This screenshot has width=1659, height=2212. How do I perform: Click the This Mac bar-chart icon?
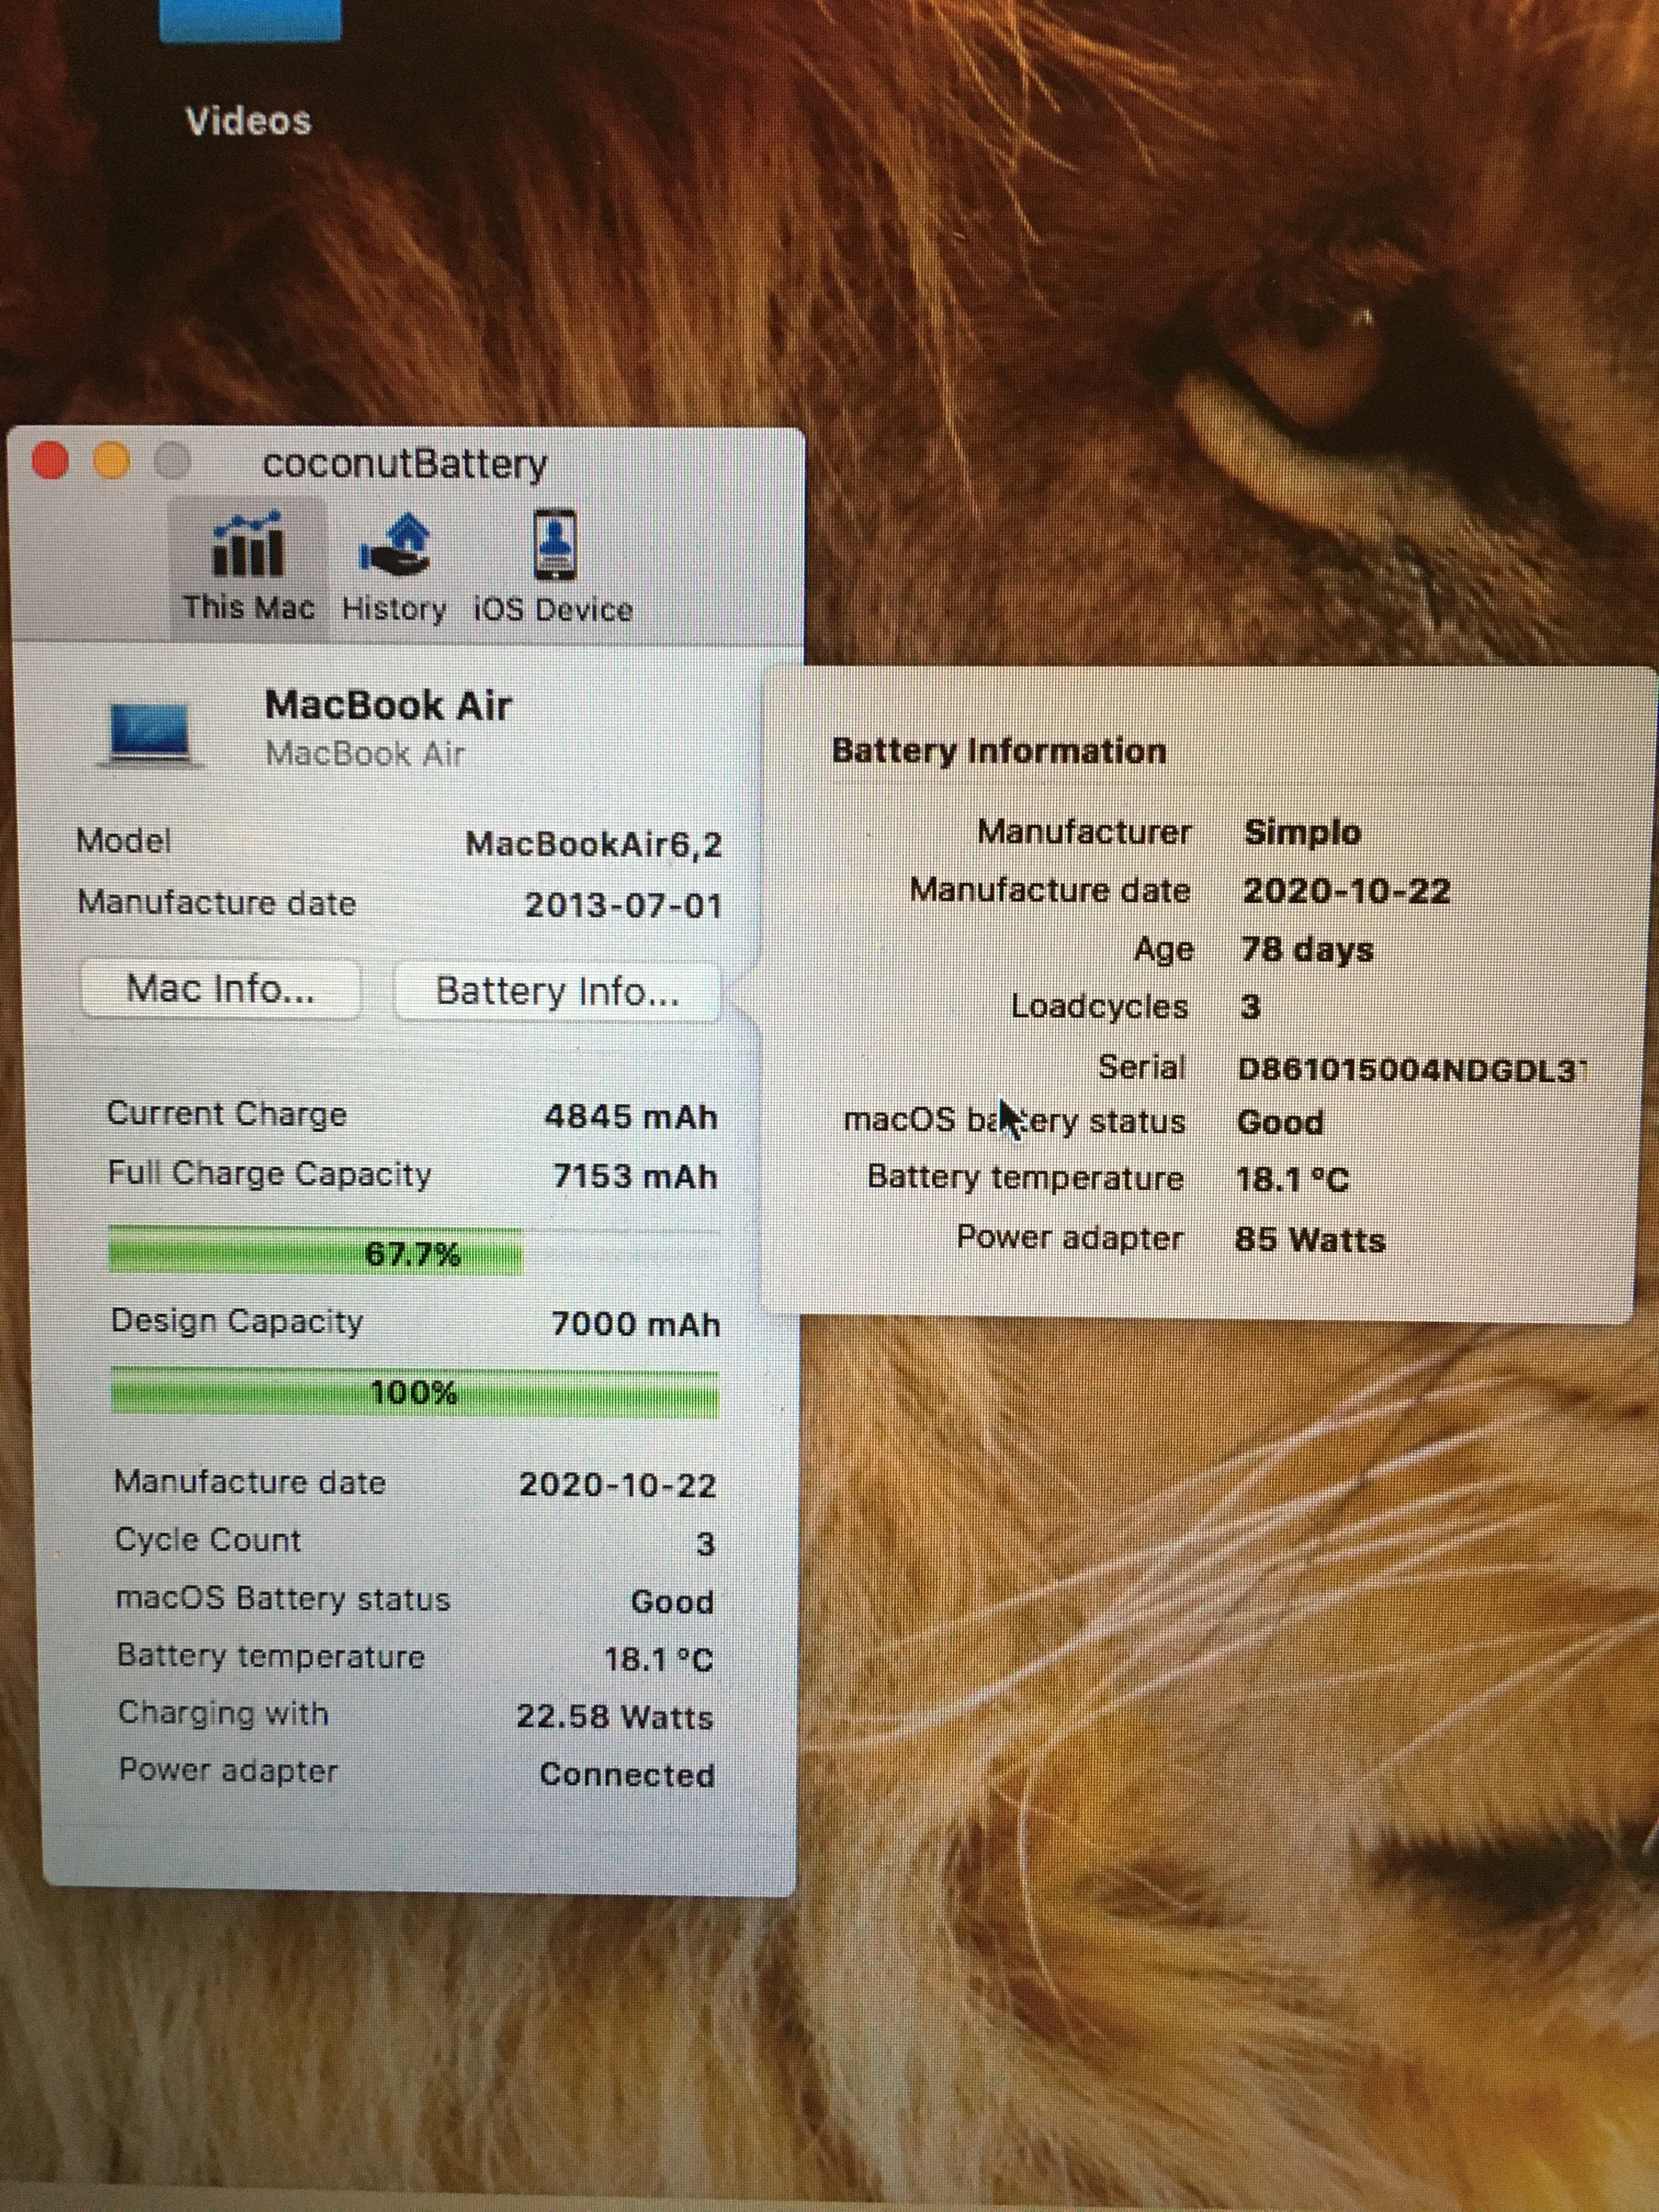pyautogui.click(x=247, y=545)
